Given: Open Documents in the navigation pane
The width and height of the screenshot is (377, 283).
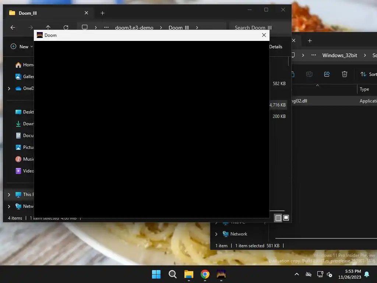Looking at the screenshot, I should pos(24,136).
